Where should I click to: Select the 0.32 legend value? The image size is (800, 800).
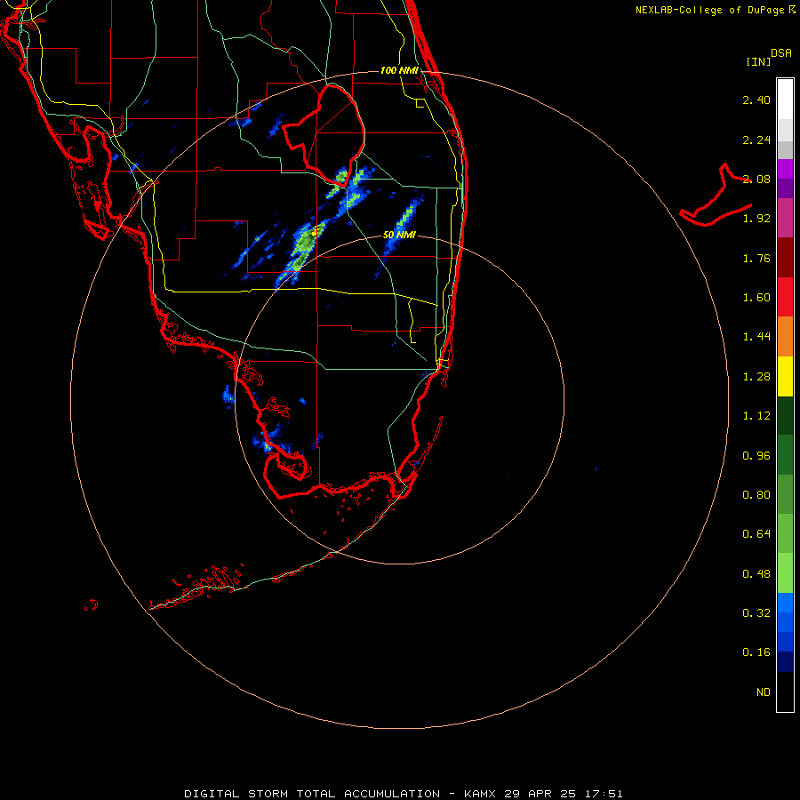click(756, 613)
